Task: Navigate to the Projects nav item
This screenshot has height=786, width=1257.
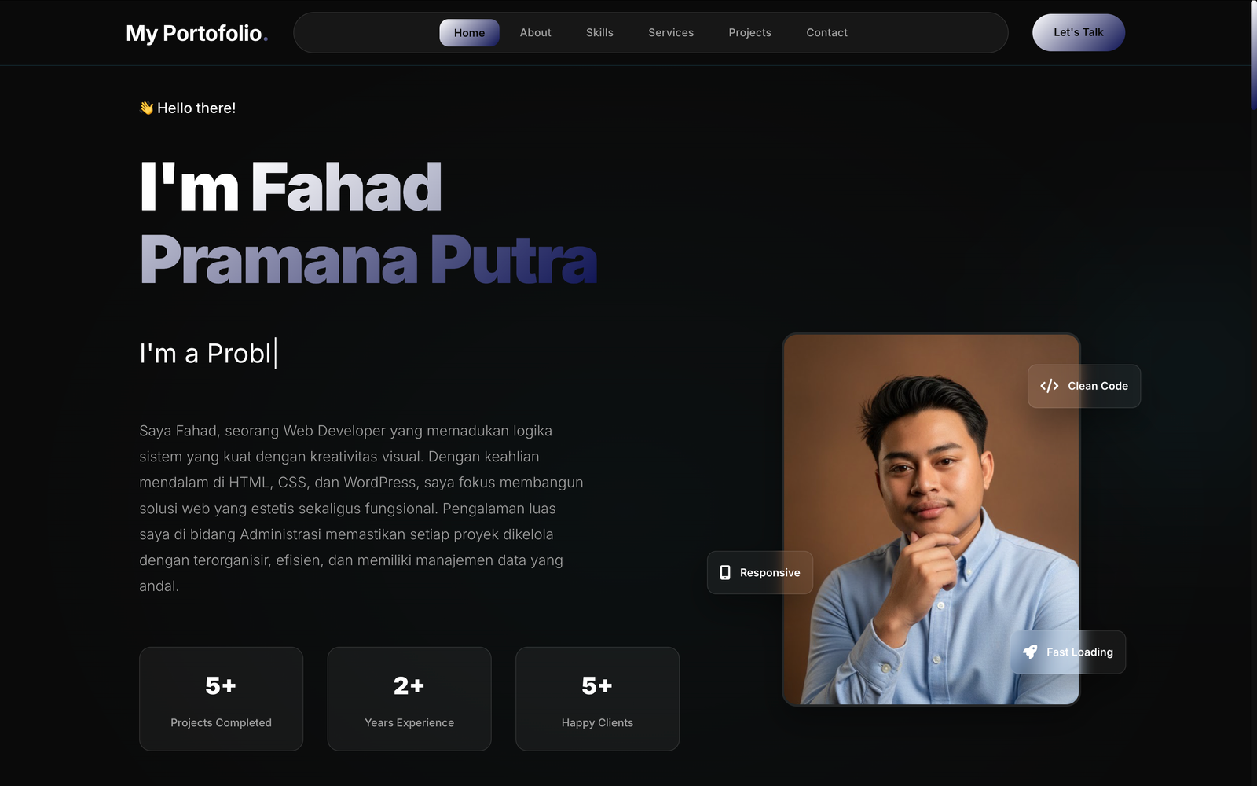Action: (x=749, y=33)
